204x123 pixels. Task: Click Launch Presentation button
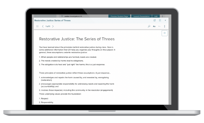(141, 16)
